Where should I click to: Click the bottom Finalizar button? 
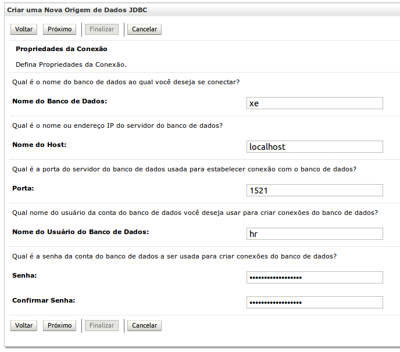[x=102, y=325]
